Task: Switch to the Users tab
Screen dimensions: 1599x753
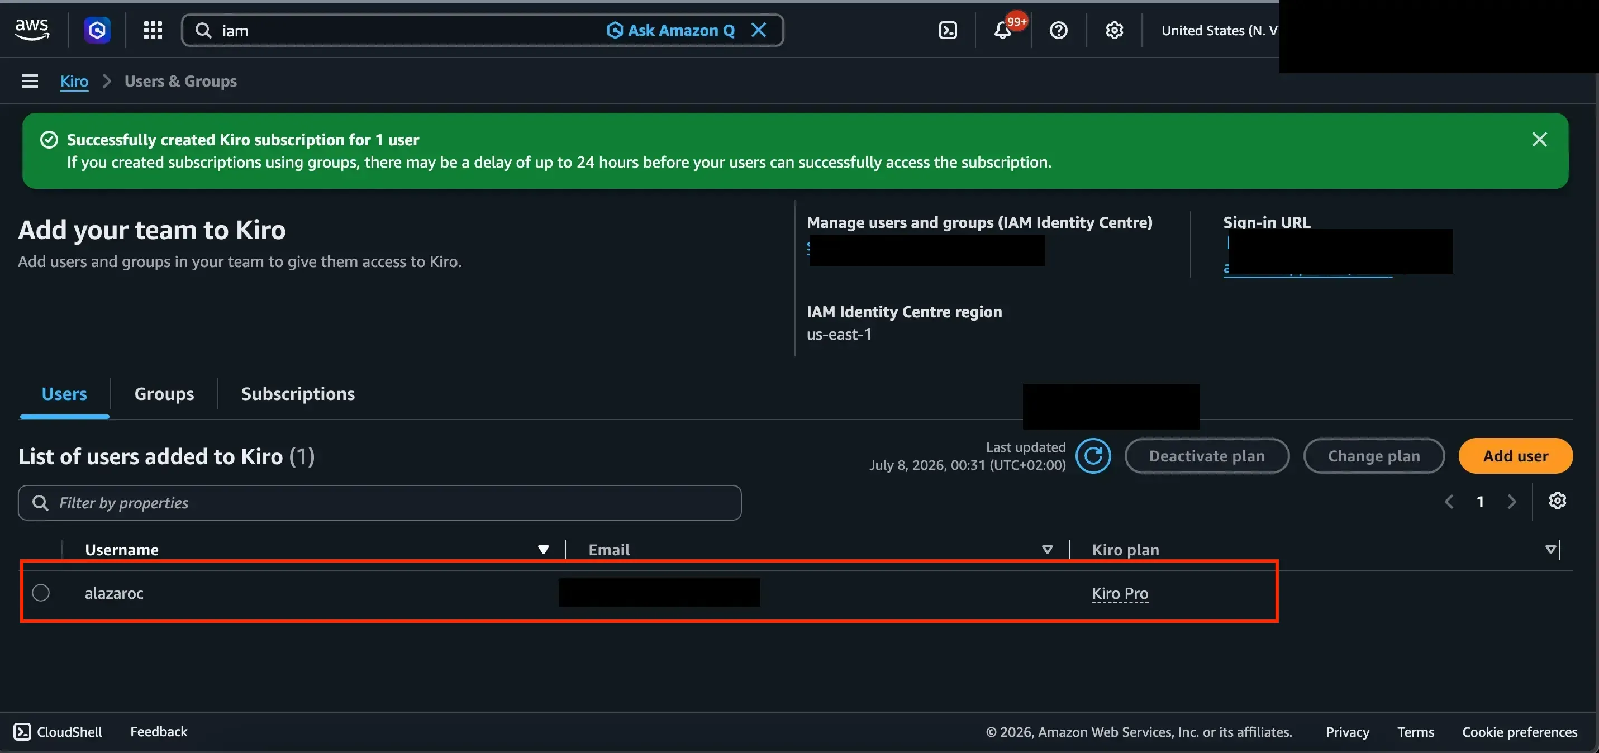Action: 64,394
